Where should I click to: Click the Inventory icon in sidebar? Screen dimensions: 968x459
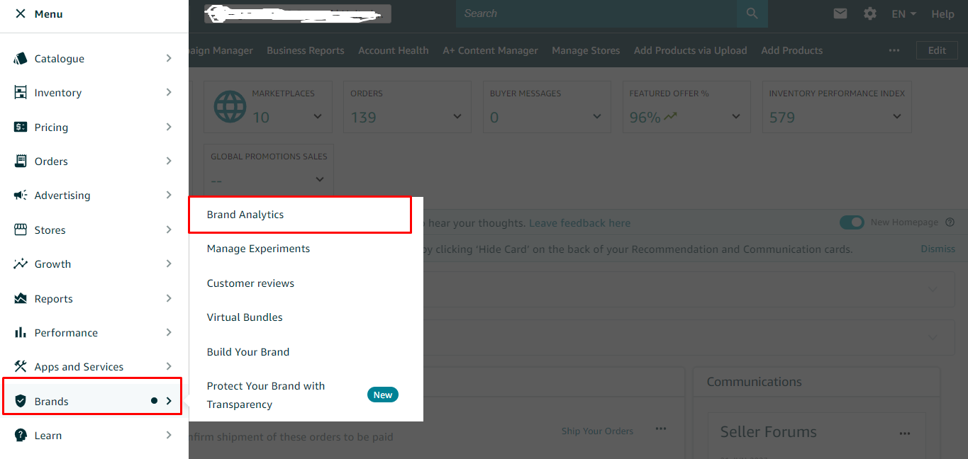coord(21,92)
